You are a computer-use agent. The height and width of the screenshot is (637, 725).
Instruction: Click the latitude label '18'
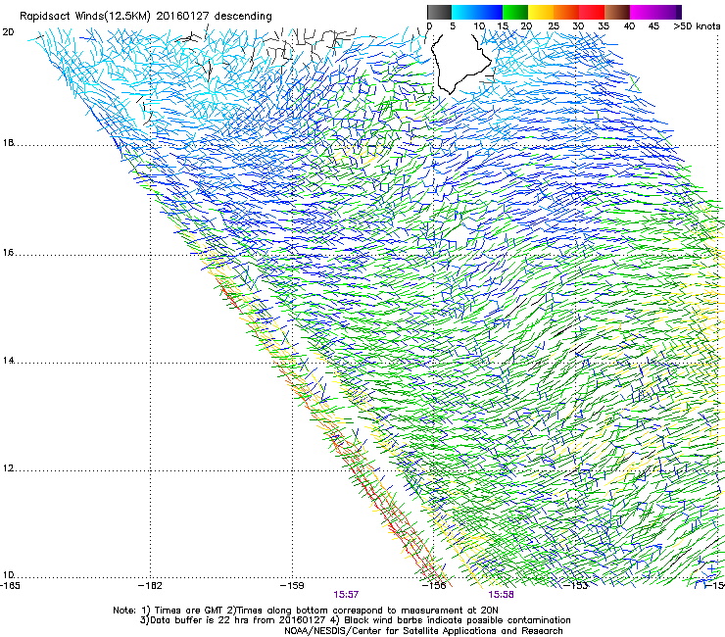point(8,142)
